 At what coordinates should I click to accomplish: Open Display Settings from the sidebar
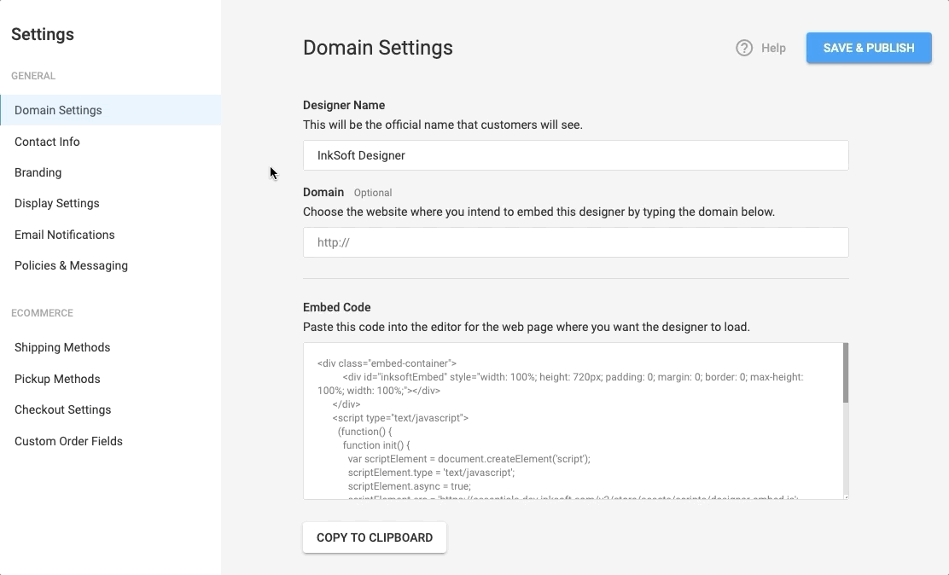(56, 203)
